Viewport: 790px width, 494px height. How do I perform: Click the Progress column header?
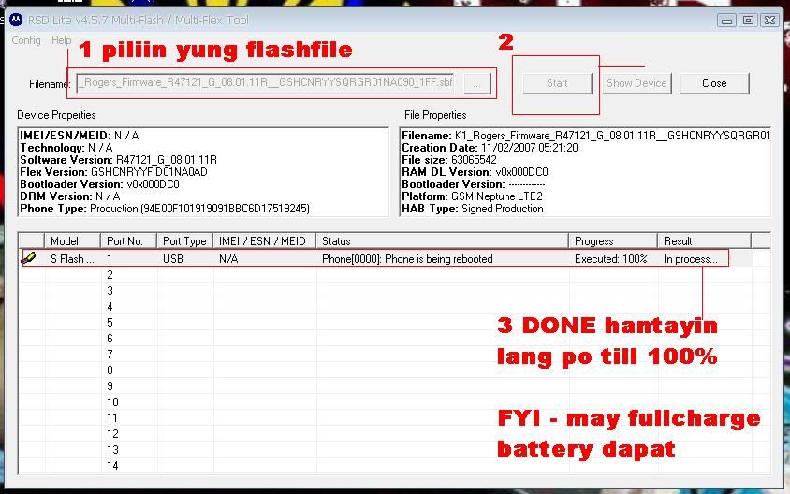coord(613,240)
